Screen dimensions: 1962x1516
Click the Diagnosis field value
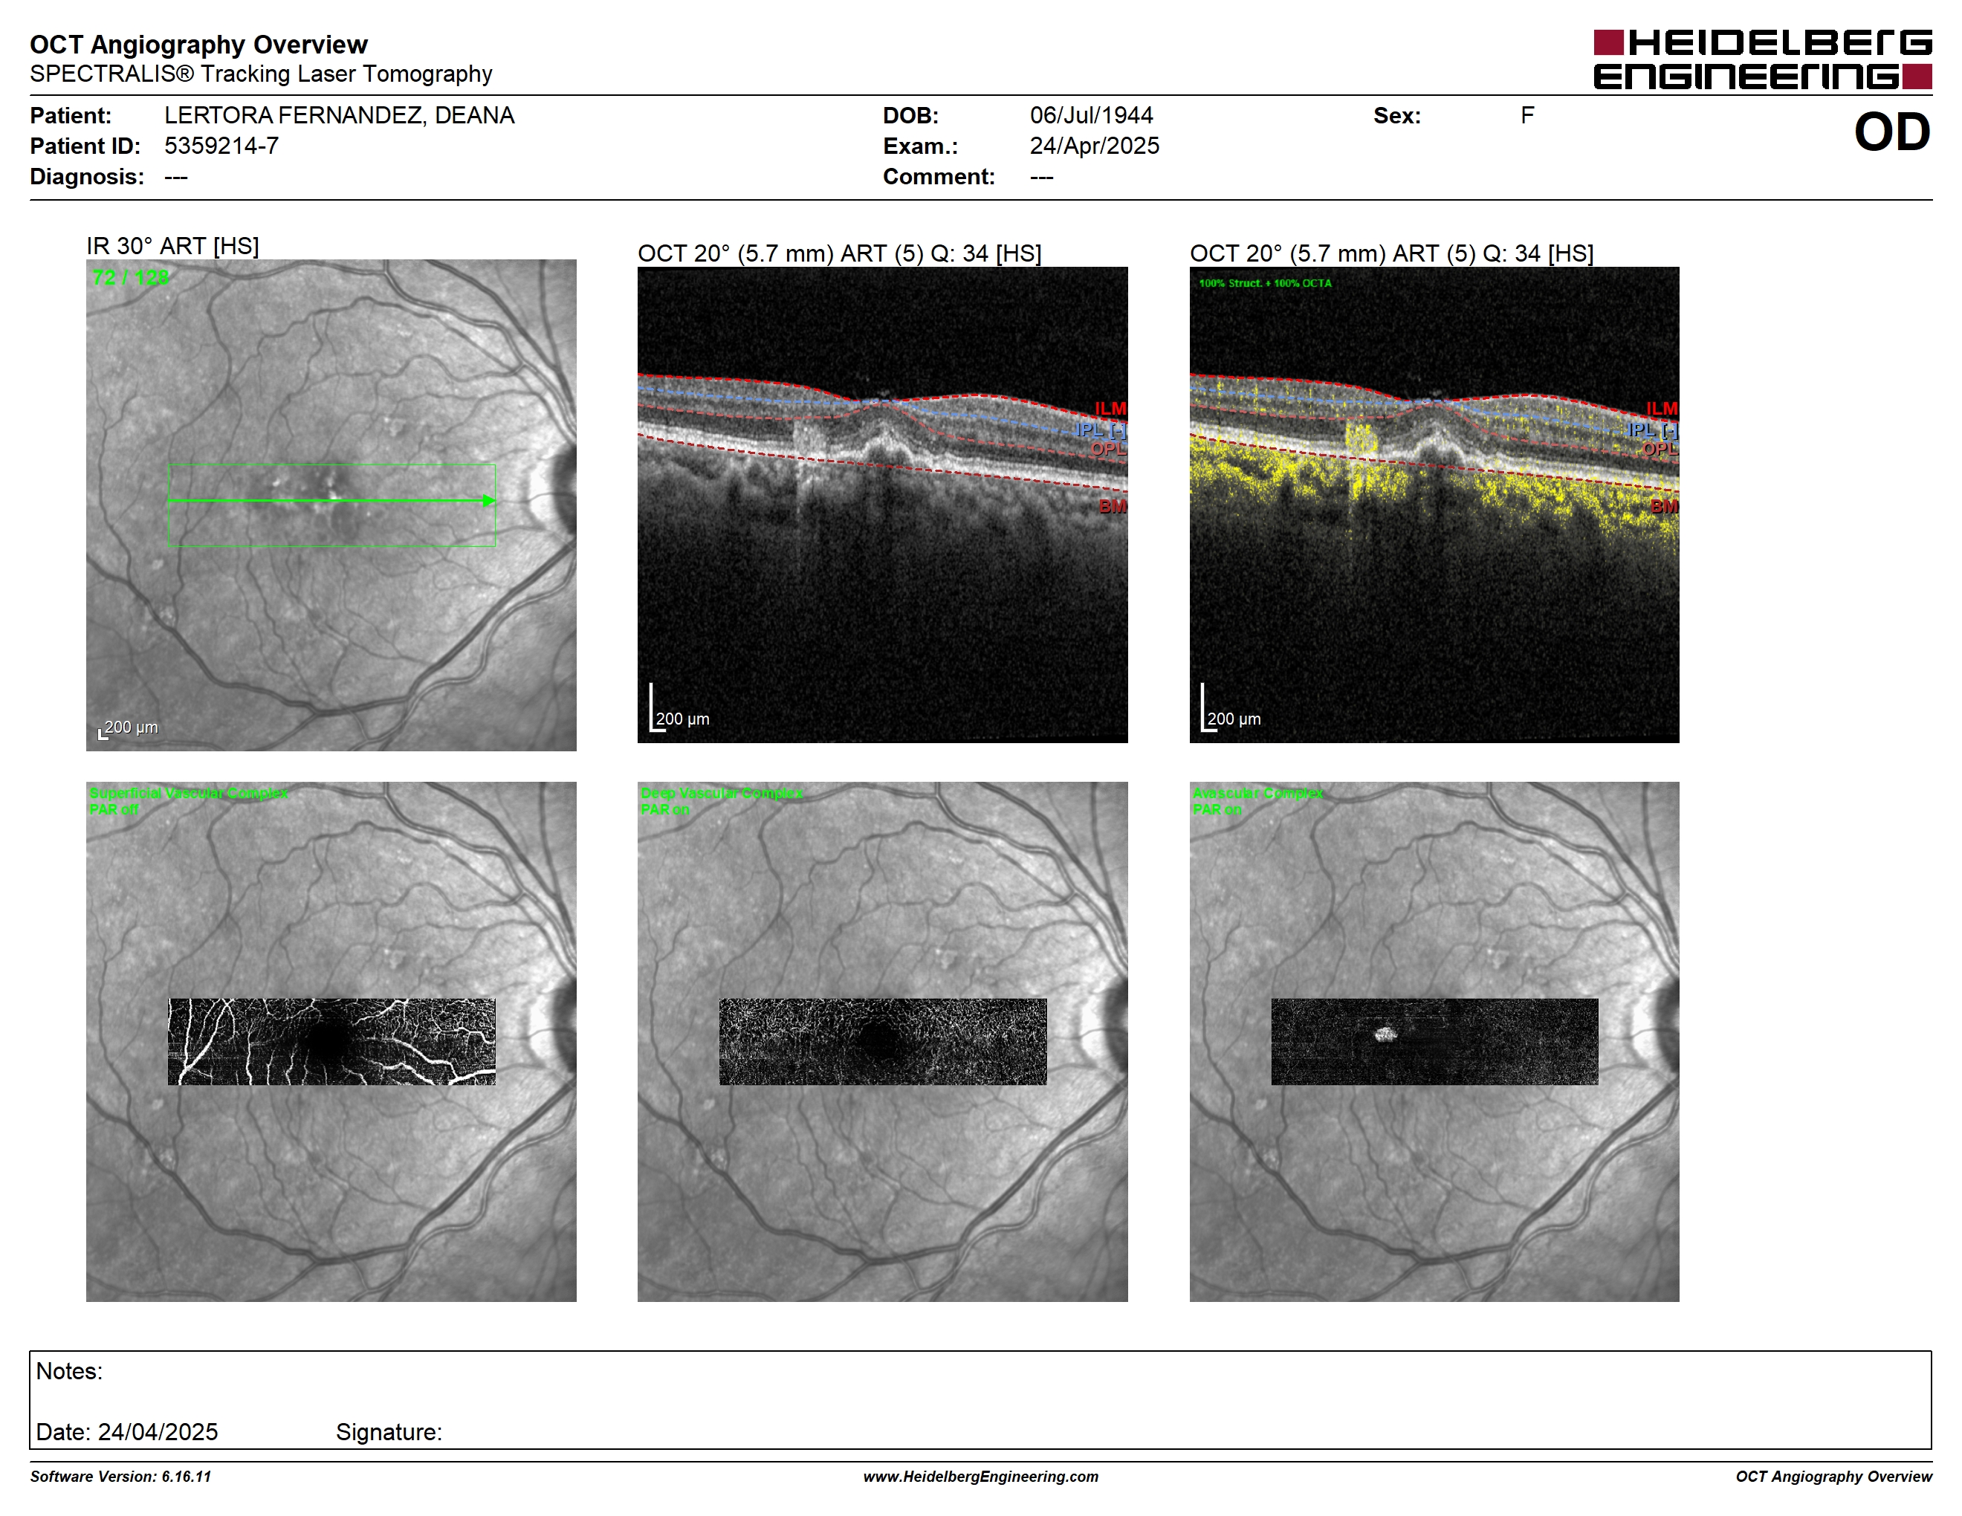click(176, 177)
